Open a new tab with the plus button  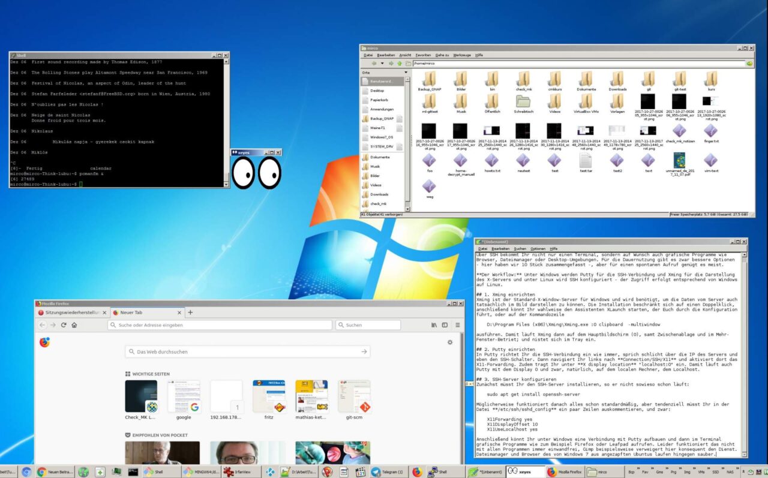point(190,312)
